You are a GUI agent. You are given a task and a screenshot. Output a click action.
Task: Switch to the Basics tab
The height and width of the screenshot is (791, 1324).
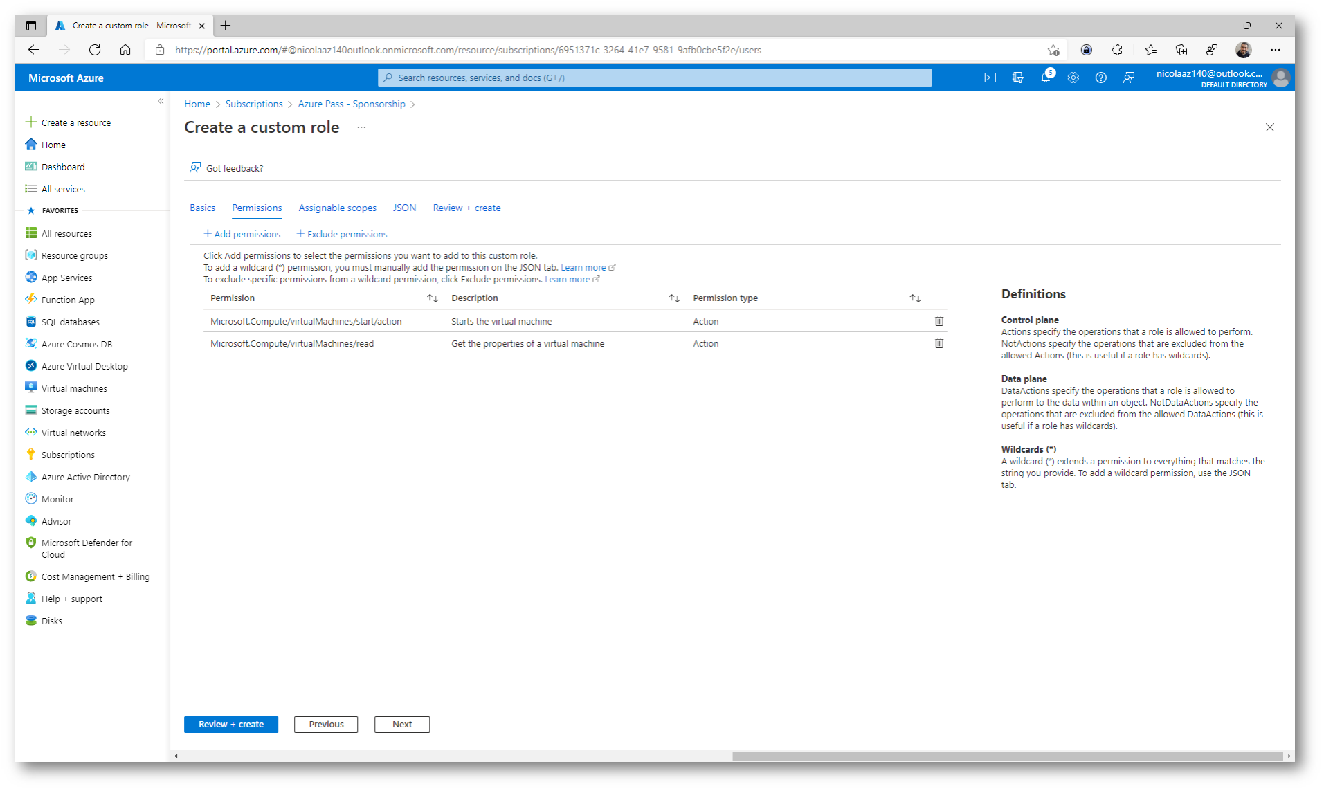point(202,208)
